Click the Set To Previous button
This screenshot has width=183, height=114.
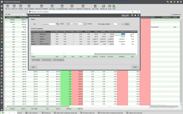(x=46, y=60)
